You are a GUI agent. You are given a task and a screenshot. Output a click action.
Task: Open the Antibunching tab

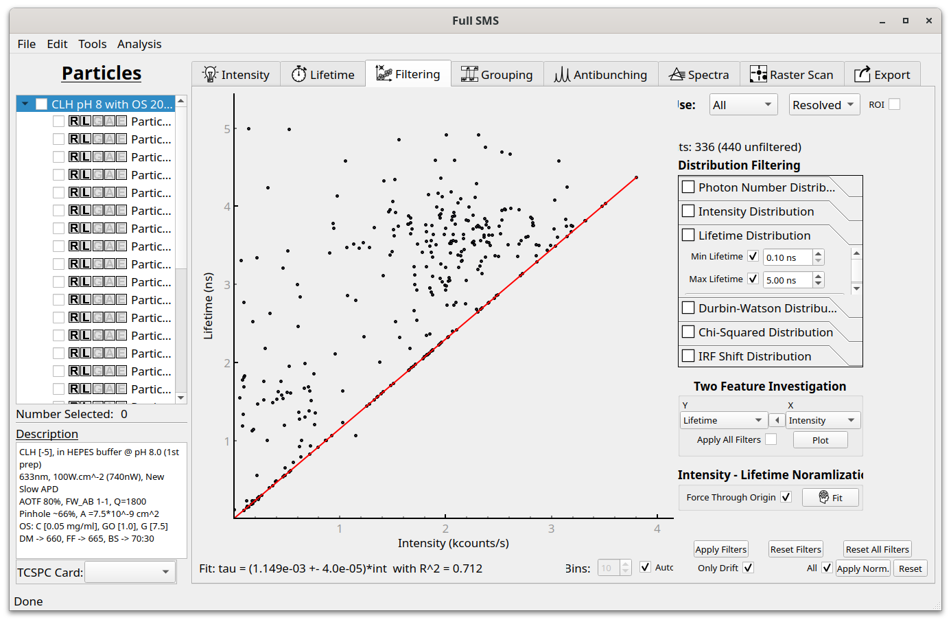[x=600, y=74]
